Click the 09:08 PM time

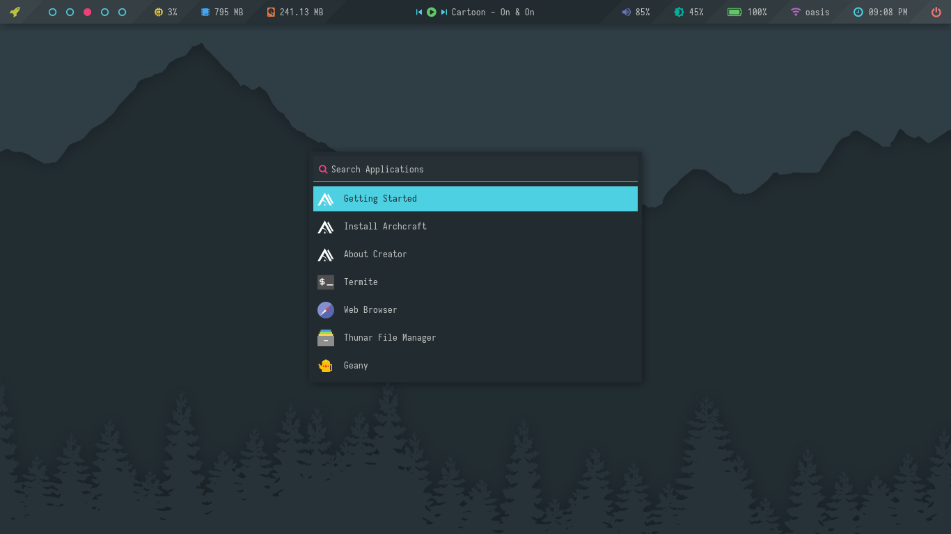pyautogui.click(x=888, y=12)
